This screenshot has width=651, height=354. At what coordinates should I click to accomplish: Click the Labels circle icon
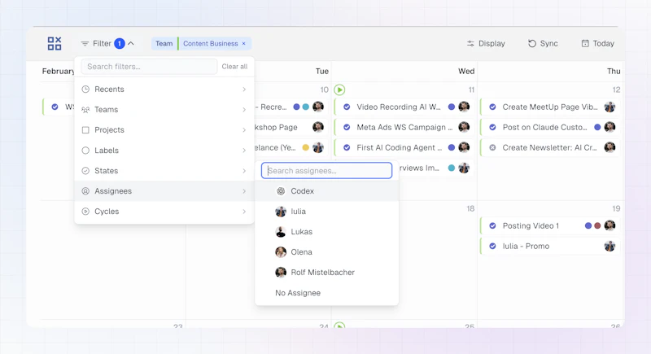(x=85, y=151)
